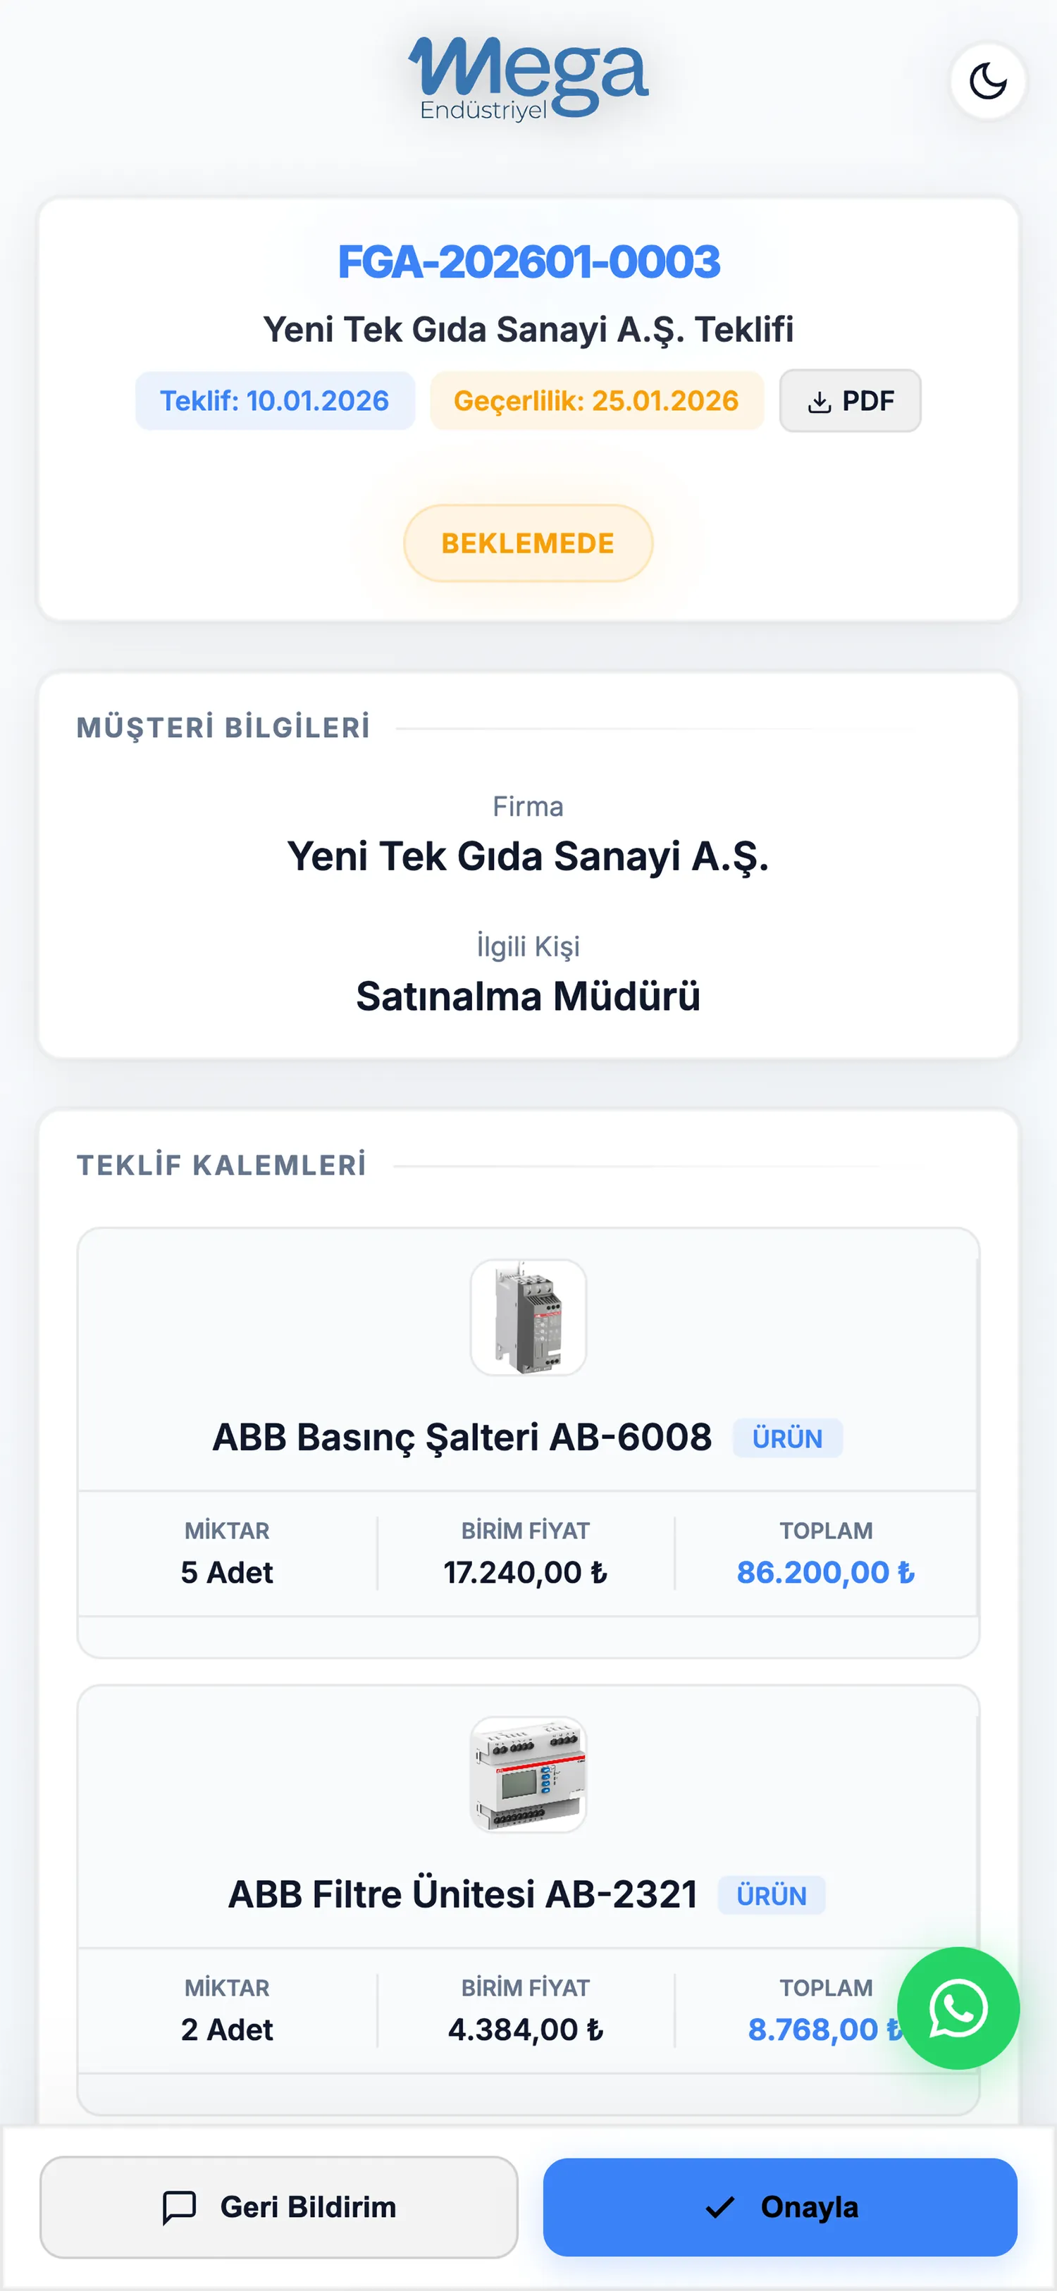Click the quote number FGA-202601-0003
1057x2291 pixels.
pos(528,261)
